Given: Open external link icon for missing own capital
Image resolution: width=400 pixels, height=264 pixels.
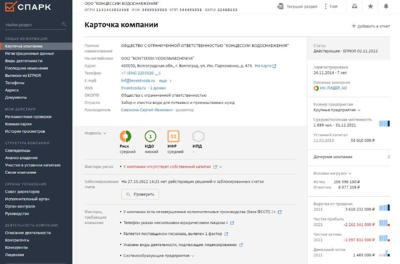Looking at the screenshot, I should pyautogui.click(x=215, y=167).
